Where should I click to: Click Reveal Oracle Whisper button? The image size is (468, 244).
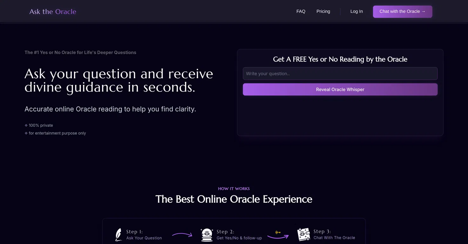pos(340,90)
